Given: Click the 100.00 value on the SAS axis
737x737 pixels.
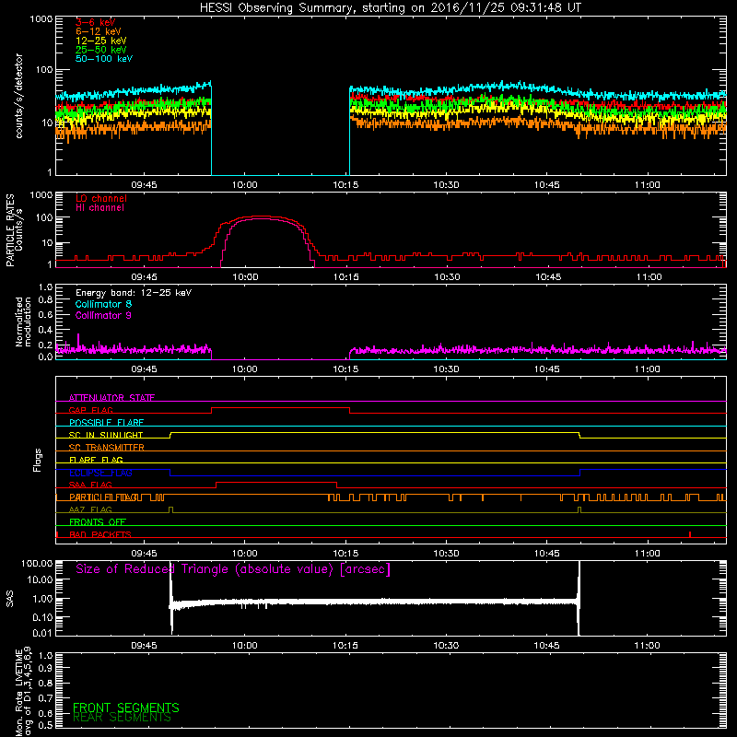Looking at the screenshot, I should pos(37,564).
